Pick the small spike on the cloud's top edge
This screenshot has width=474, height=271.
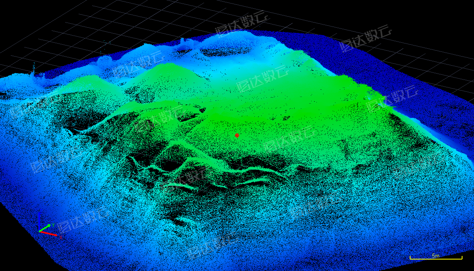coord(182,40)
